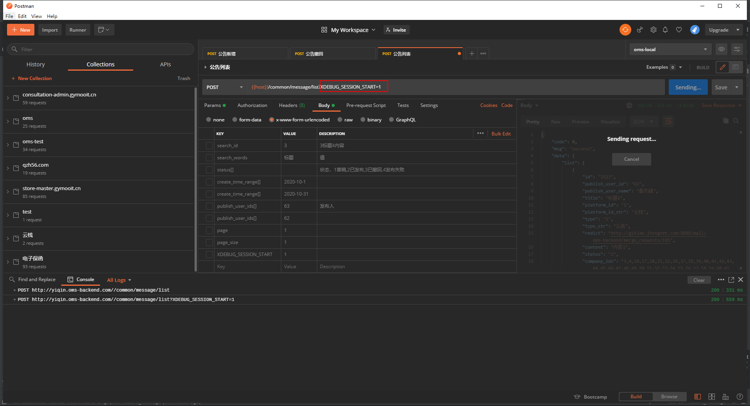Open the oms-local environment dropdown
750x406 pixels.
pos(670,49)
